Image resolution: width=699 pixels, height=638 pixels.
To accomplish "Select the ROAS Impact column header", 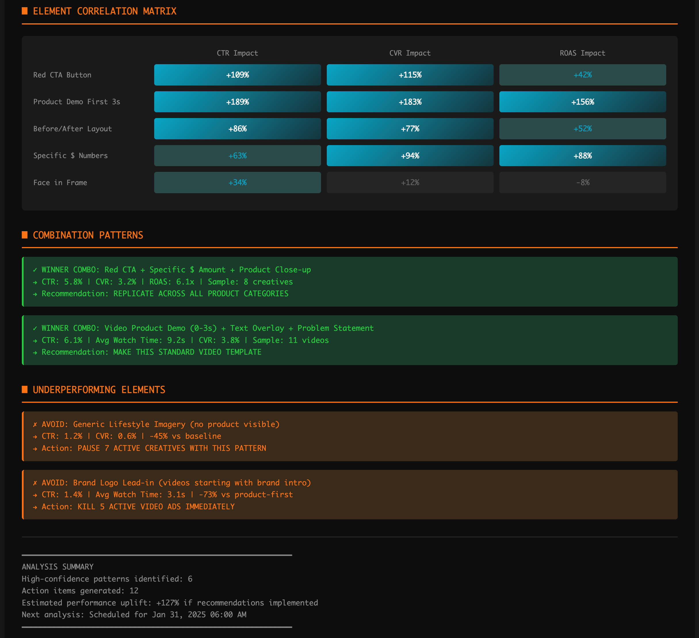I will pos(582,53).
